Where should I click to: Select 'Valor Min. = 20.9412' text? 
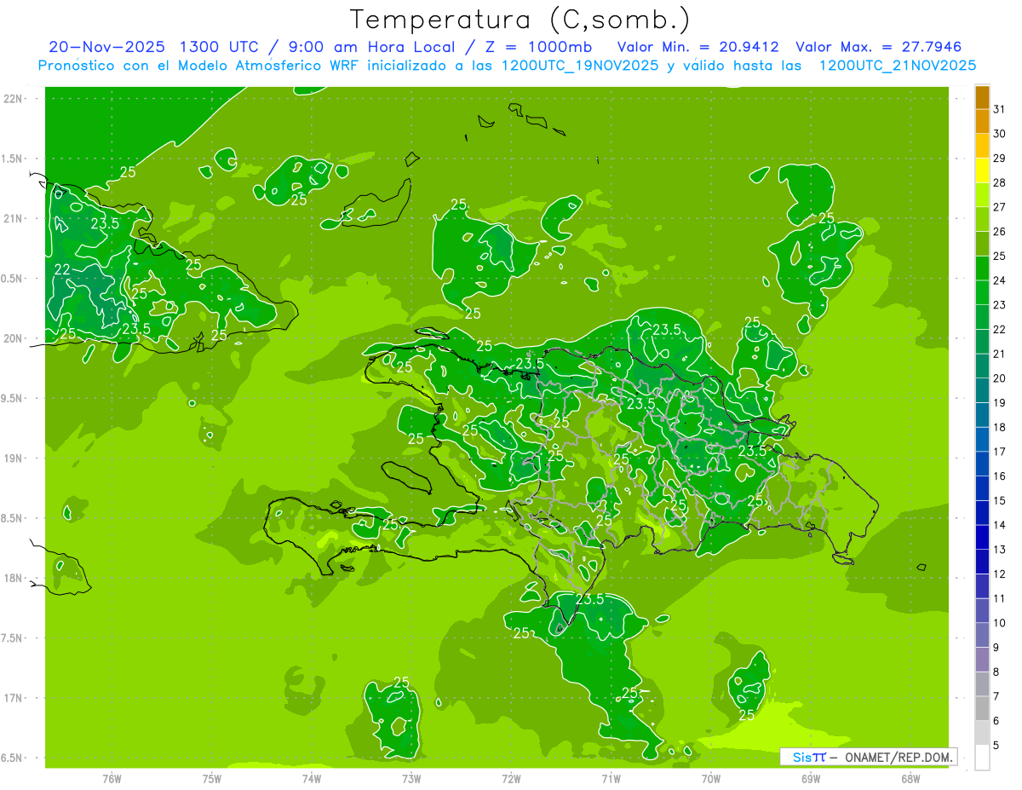(699, 47)
